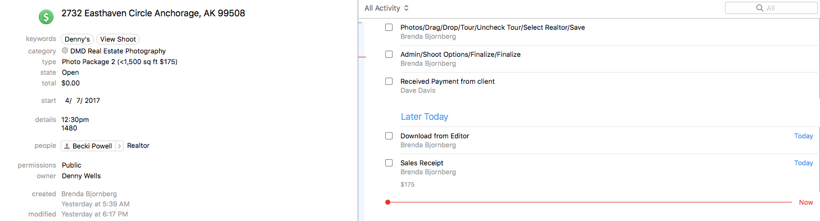Open the All Activity filter dropdown
The width and height of the screenshot is (820, 221).
click(x=387, y=8)
